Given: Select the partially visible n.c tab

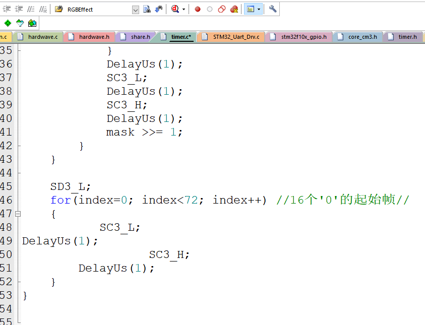Looking at the screenshot, I should pyautogui.click(x=5, y=37).
